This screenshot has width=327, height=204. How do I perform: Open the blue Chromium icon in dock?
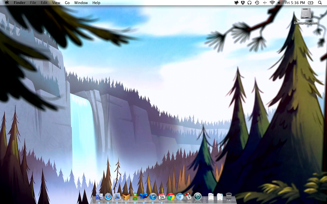(x=180, y=197)
